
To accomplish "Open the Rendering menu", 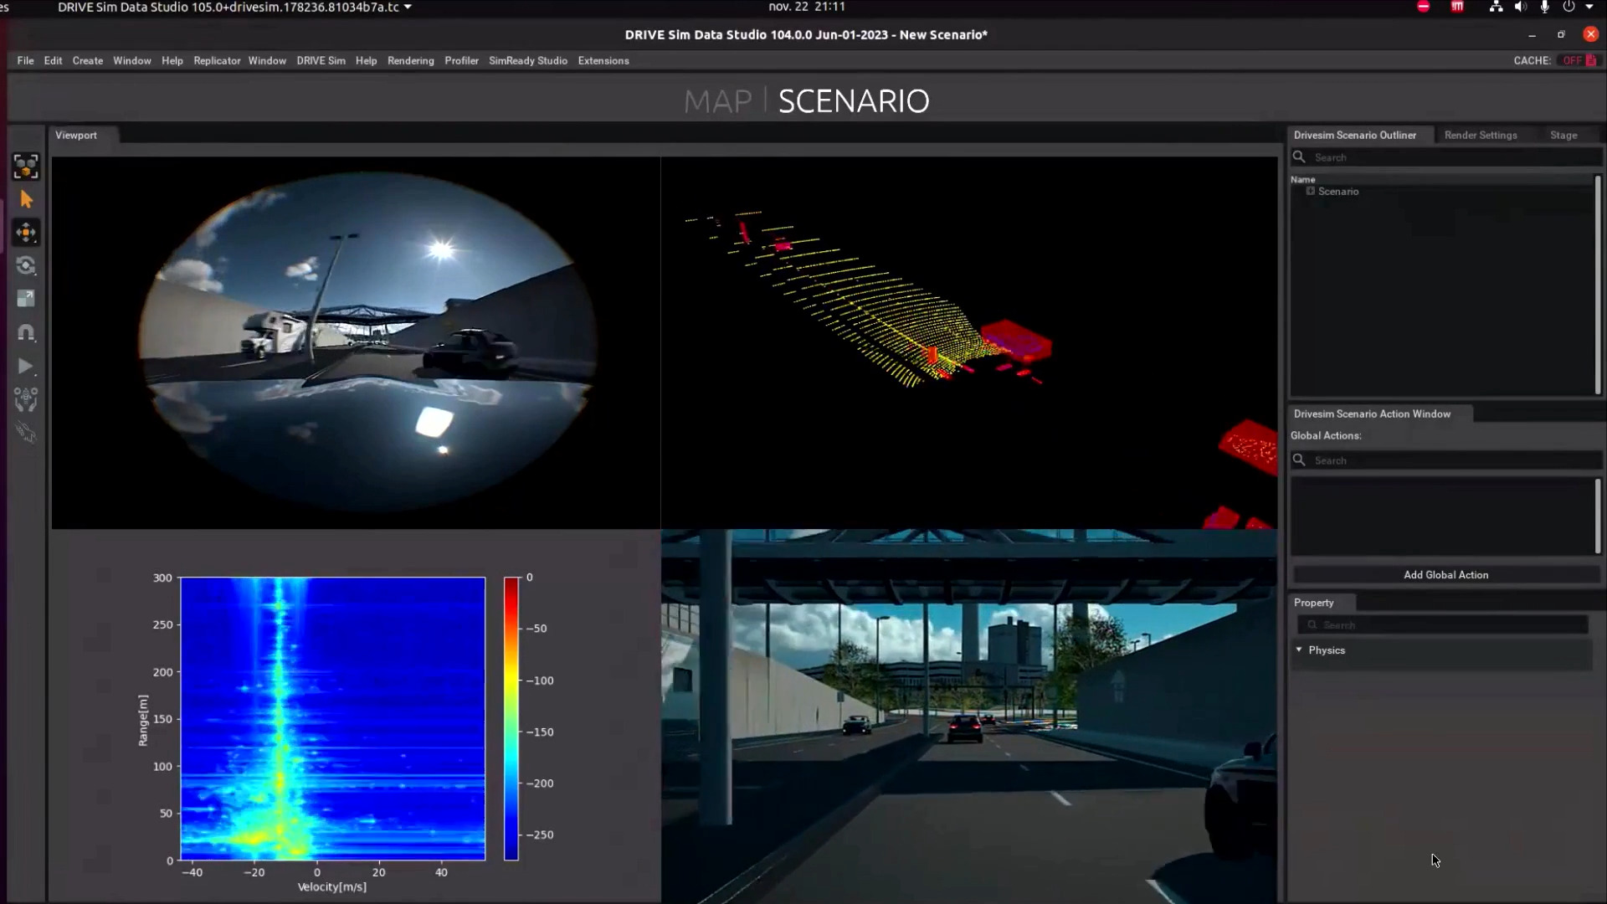I will (410, 60).
